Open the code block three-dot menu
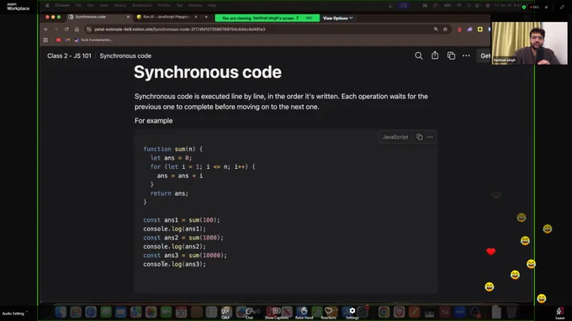572x321 pixels. pos(430,137)
